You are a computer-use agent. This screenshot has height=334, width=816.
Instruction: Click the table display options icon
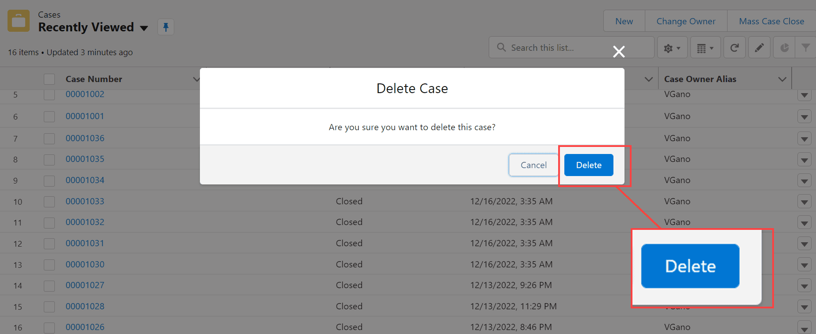[705, 48]
